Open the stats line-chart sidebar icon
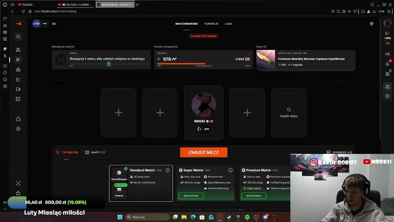 tap(18, 79)
